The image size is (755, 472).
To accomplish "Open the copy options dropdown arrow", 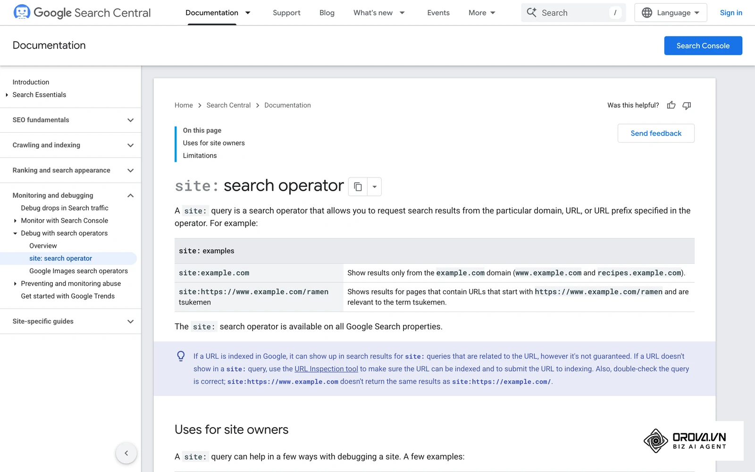I will coord(375,186).
